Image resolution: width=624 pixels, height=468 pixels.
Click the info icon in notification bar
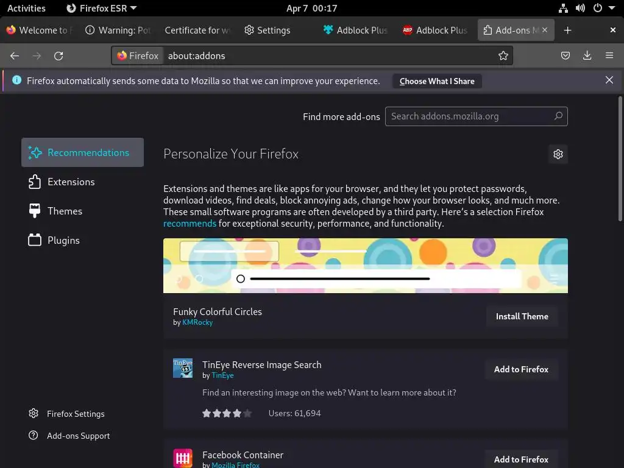pyautogui.click(x=16, y=80)
